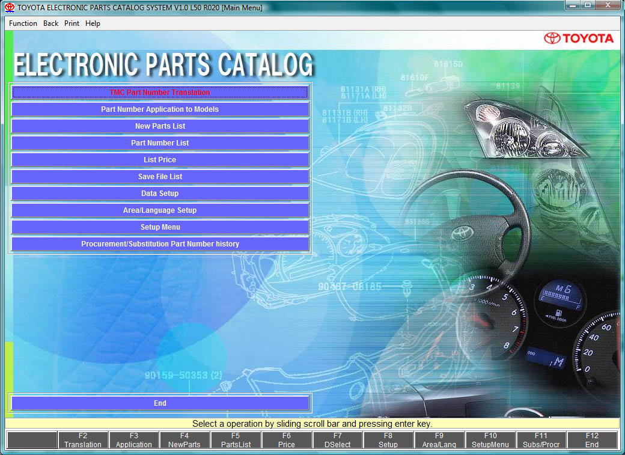Image resolution: width=625 pixels, height=455 pixels.
Task: Open Data Setup
Action: click(x=160, y=193)
